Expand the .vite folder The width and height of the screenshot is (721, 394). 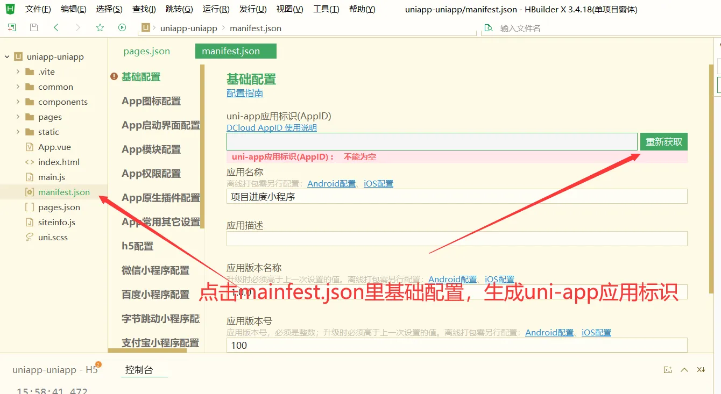pos(18,71)
